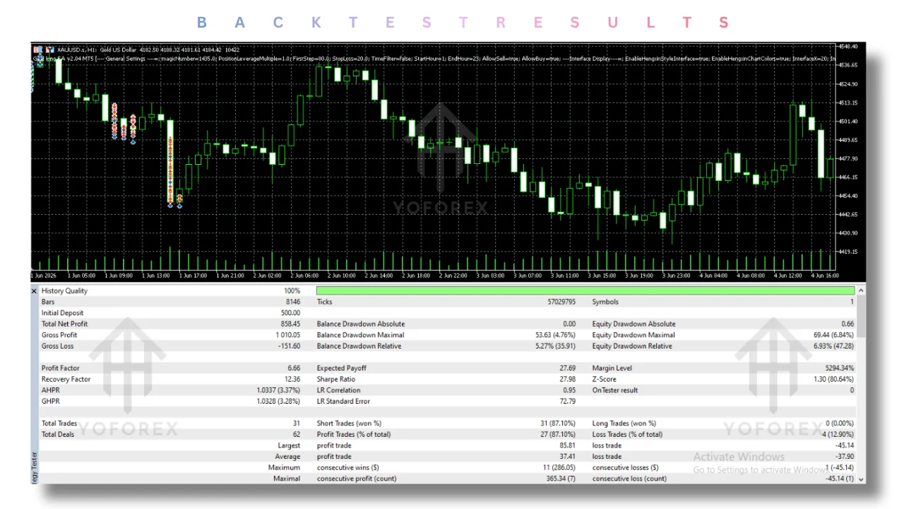Click the 4548.40 price label on chart axis

pos(848,47)
